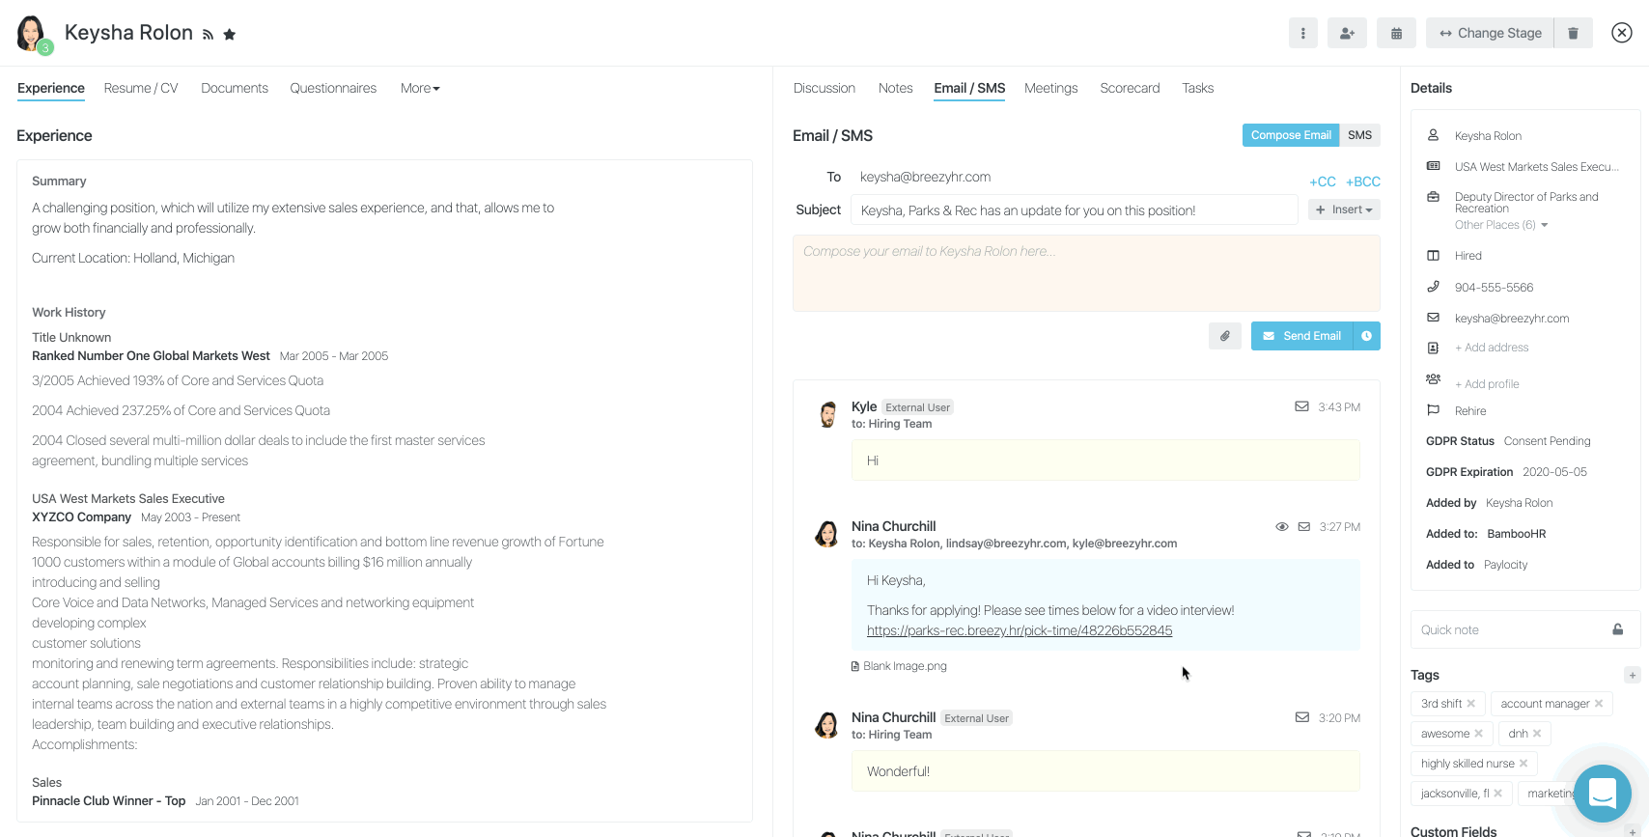
Task: Click the keysha@breezyhr.com email in Details
Action: [1512, 319]
